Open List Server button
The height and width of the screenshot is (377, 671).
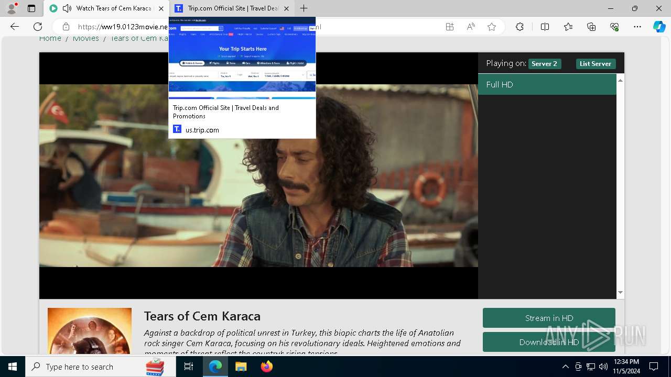[595, 64]
